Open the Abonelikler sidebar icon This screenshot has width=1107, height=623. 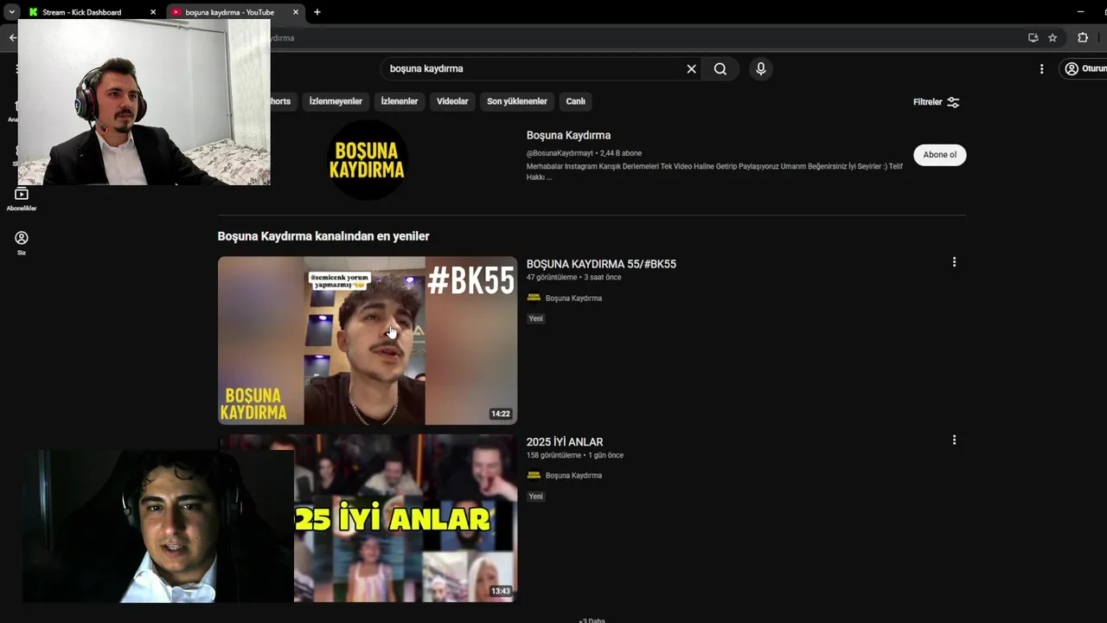pos(22,199)
